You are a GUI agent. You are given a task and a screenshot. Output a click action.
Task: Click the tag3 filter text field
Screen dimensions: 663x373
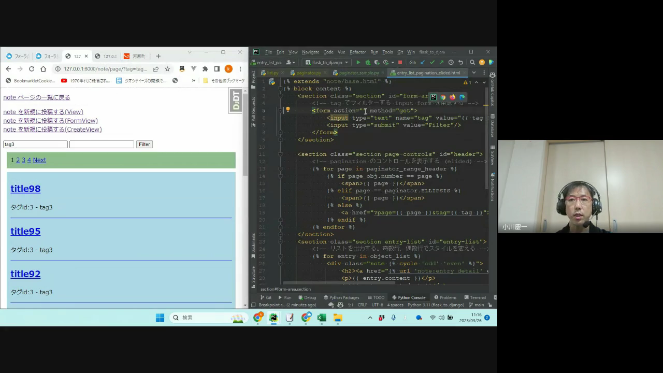point(35,145)
